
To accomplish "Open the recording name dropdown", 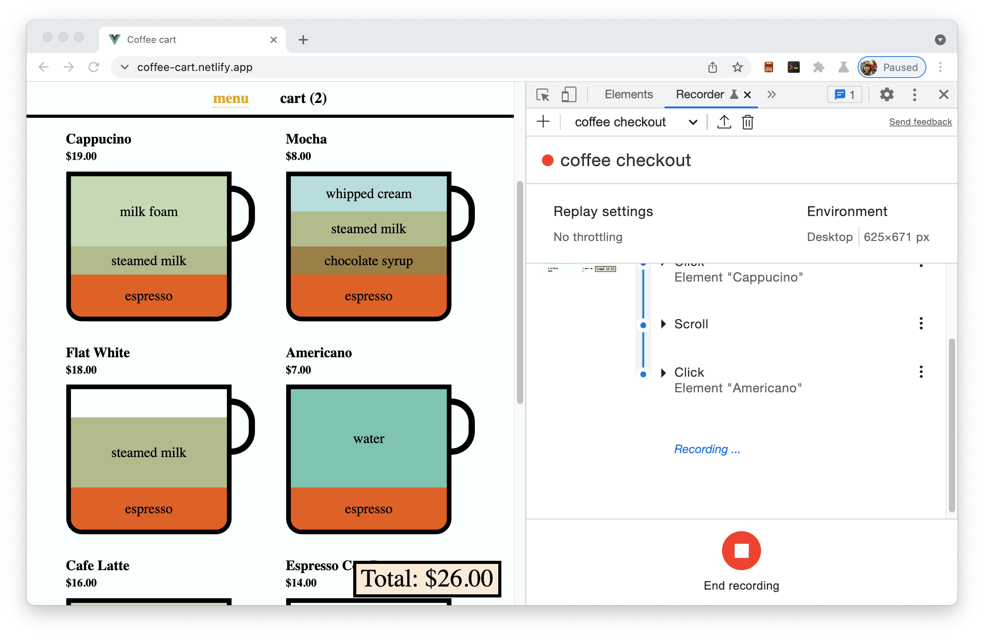I will tap(692, 122).
